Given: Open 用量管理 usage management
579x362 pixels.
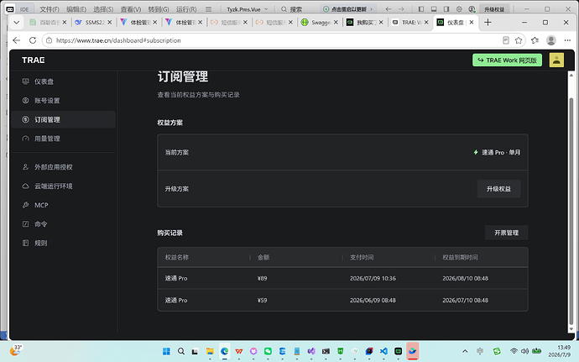Looking at the screenshot, I should pos(63,139).
